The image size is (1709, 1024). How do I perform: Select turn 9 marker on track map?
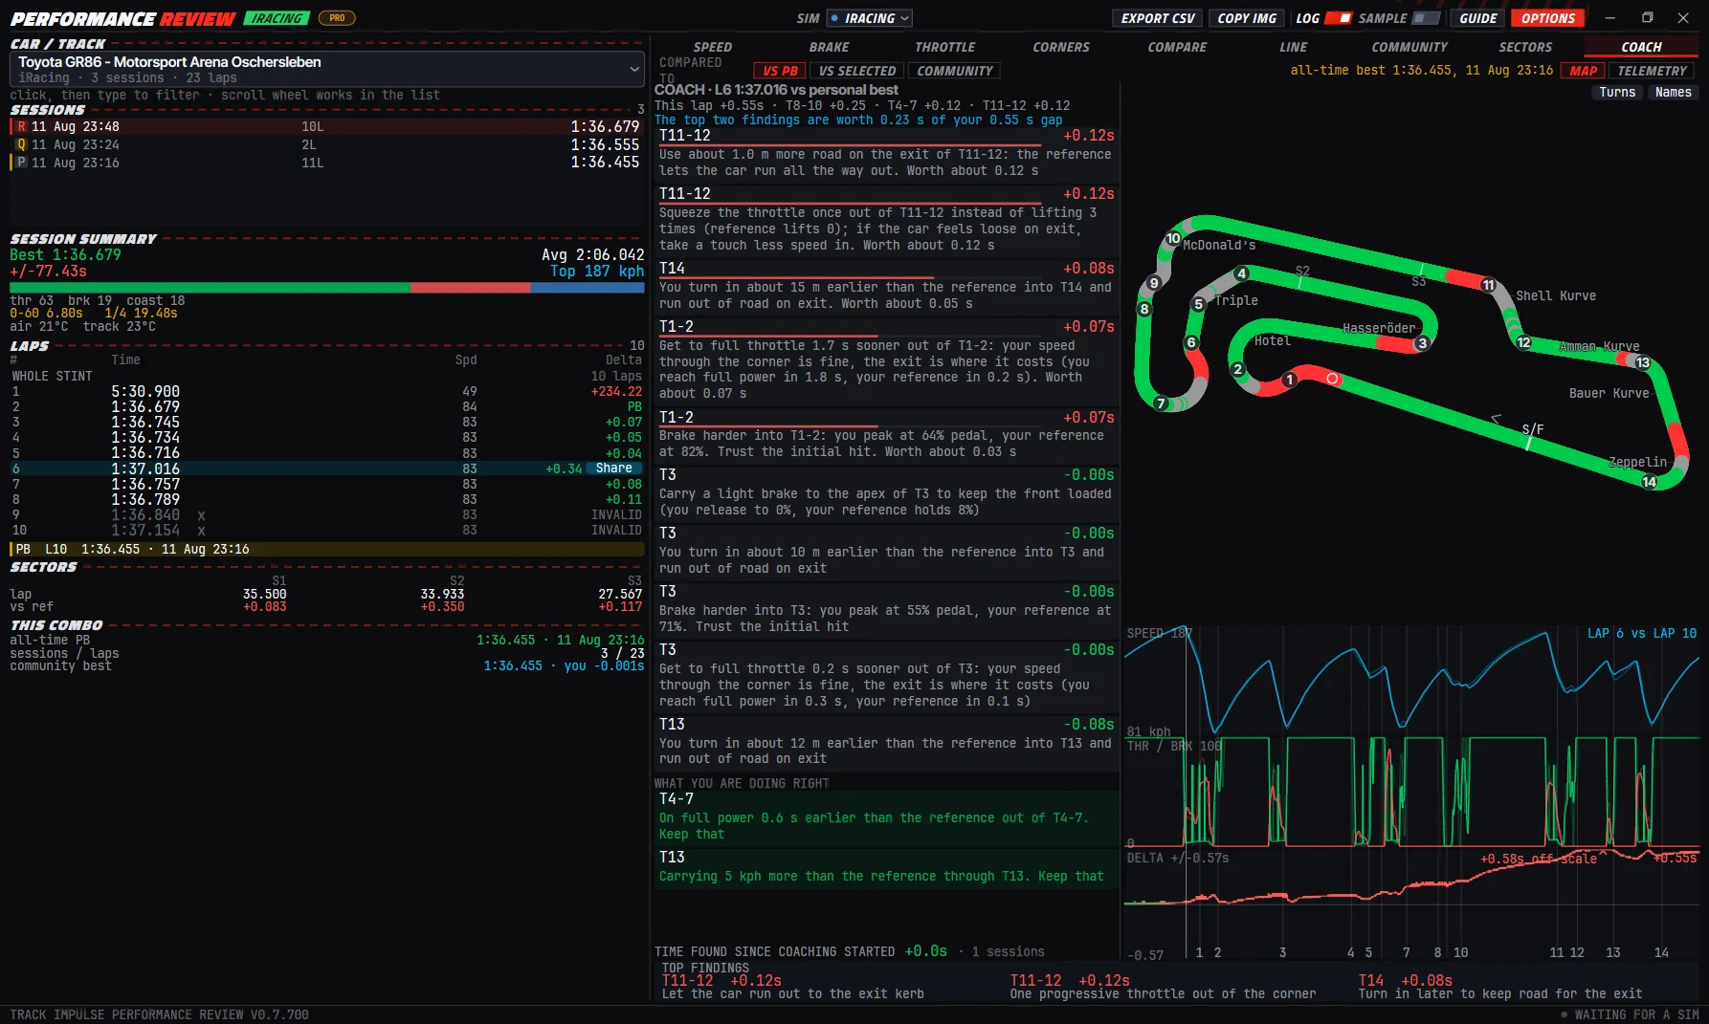[1154, 282]
